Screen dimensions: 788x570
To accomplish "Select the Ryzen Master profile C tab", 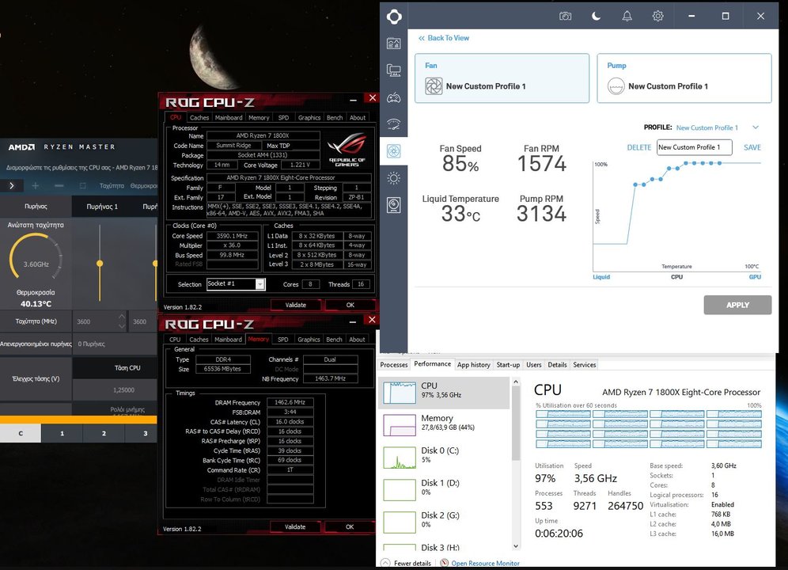I will [21, 433].
